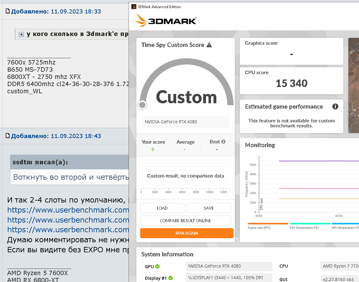Click the yellow line in Monitoring chart
The height and width of the screenshot is (282, 359).
tap(319, 199)
